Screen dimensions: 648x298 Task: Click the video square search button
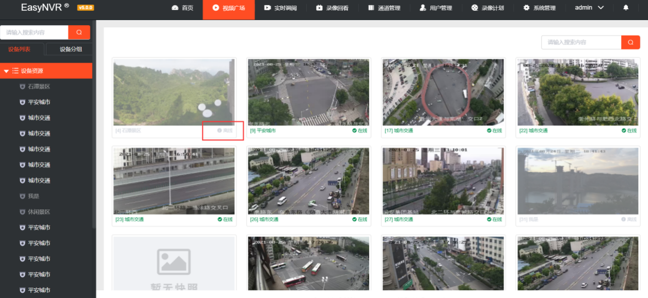[630, 42]
